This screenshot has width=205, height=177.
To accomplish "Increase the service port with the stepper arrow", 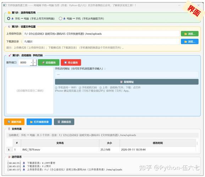I will 32,63.
